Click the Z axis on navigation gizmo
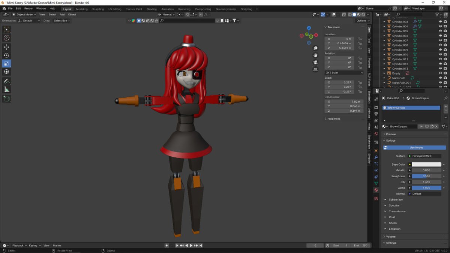This screenshot has height=253, width=450. (x=309, y=28)
